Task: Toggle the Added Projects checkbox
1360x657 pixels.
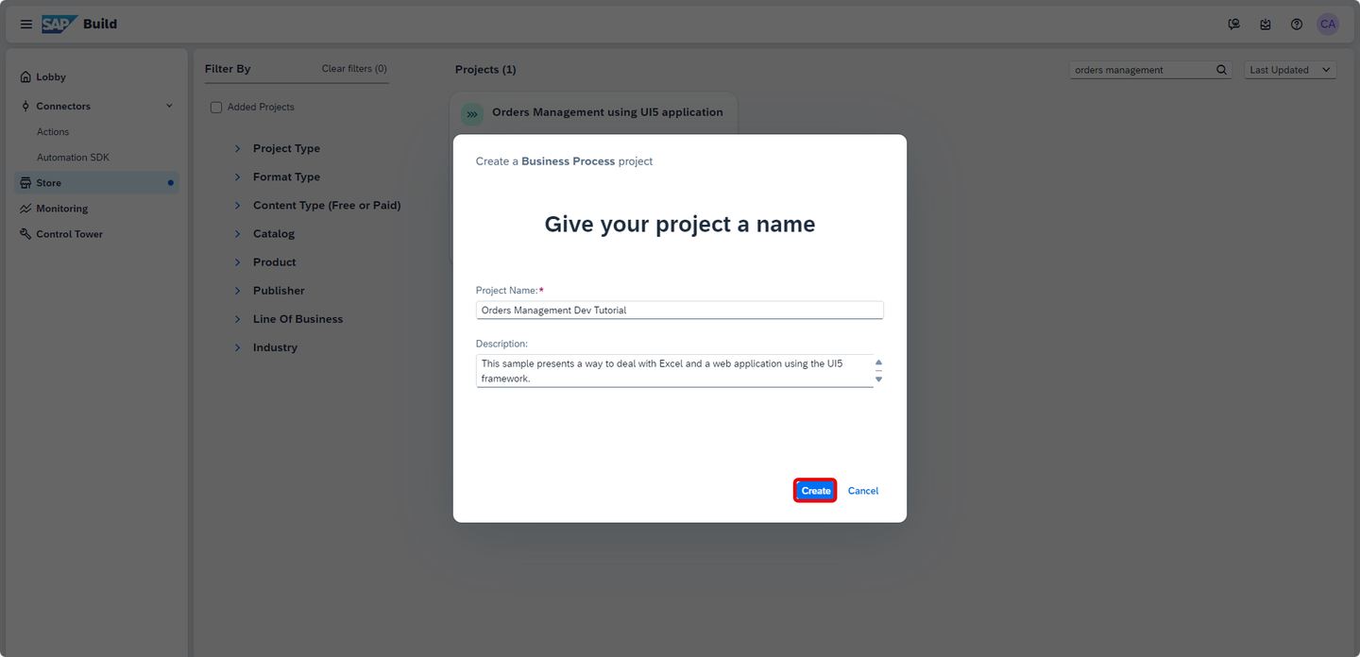Action: 216,108
